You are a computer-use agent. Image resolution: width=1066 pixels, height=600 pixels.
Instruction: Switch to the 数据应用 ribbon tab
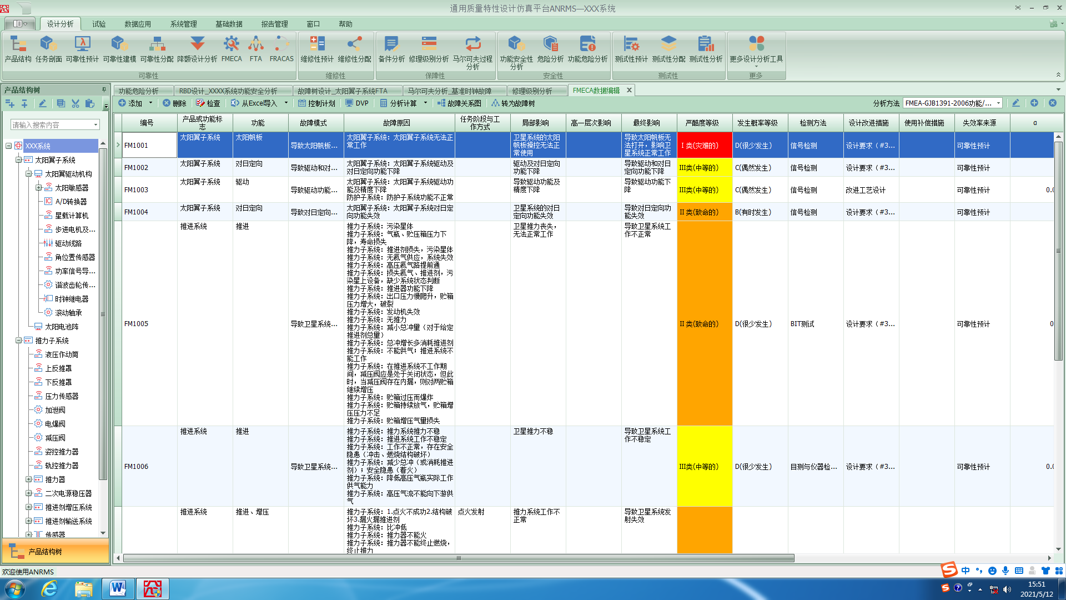(138, 24)
